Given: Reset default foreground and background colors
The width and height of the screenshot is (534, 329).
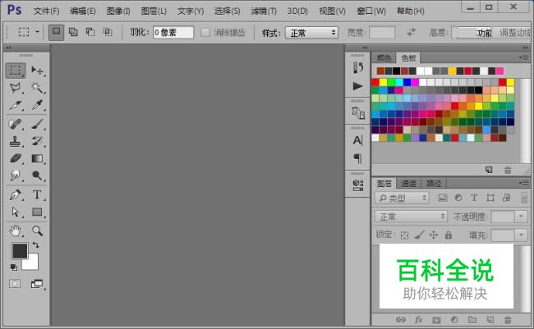Looking at the screenshot, I should tap(14, 267).
